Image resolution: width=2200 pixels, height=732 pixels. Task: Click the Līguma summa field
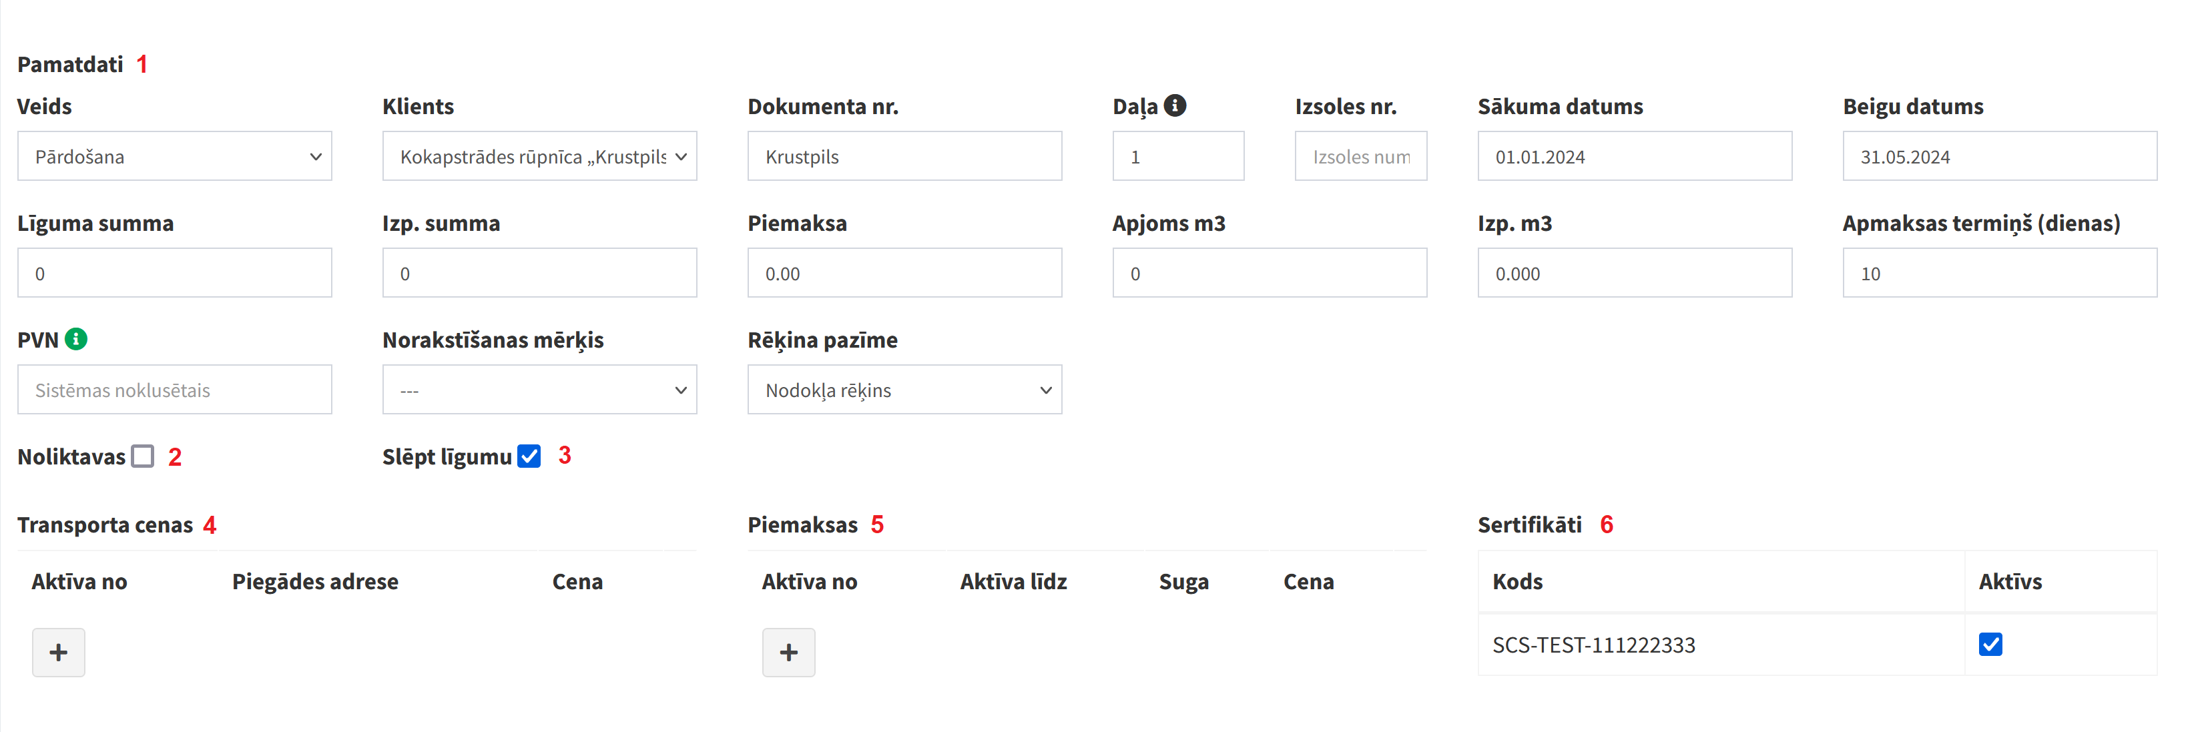click(x=174, y=274)
